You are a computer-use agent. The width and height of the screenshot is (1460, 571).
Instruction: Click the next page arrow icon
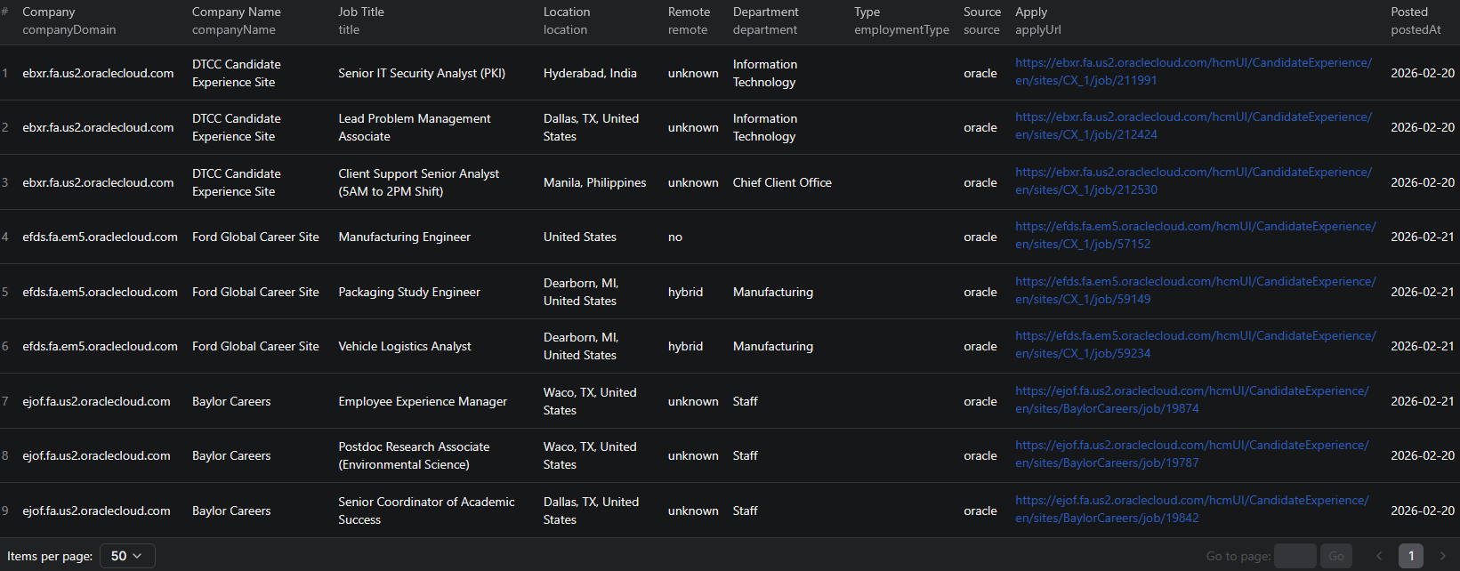click(1443, 556)
